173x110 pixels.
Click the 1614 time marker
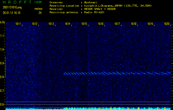(67, 24)
